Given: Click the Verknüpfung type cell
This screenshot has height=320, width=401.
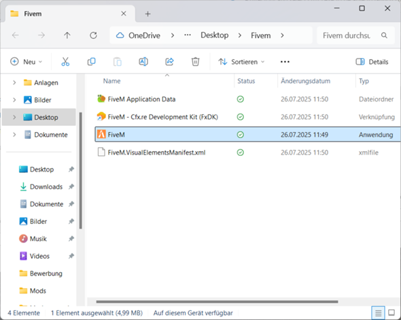Looking at the screenshot, I should click(x=377, y=117).
